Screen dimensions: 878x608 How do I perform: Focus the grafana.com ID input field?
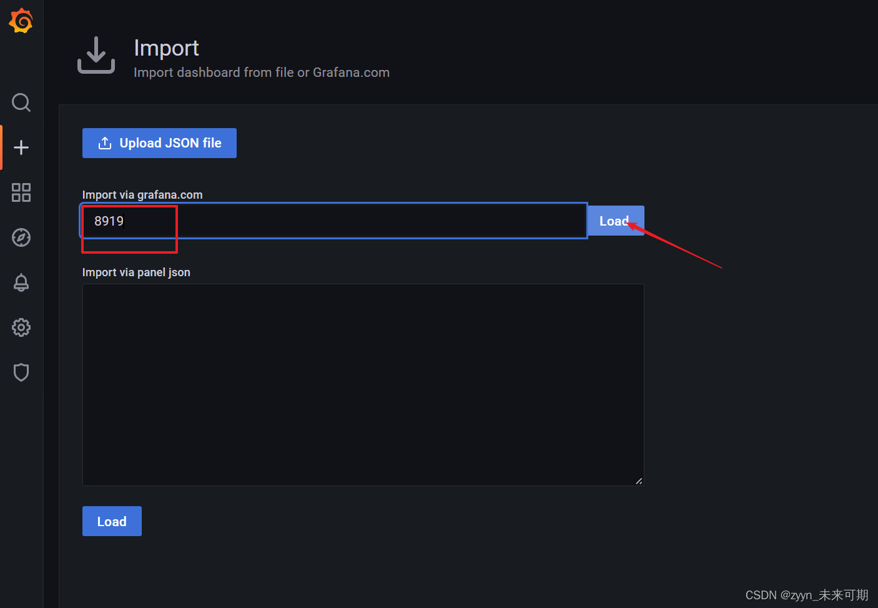(x=334, y=221)
